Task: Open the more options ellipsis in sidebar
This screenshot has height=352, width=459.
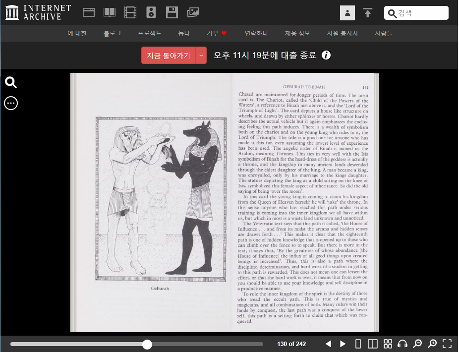Action: point(11,103)
